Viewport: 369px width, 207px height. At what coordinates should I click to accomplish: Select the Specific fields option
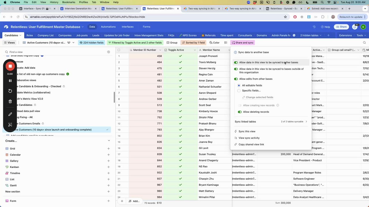(239, 91)
